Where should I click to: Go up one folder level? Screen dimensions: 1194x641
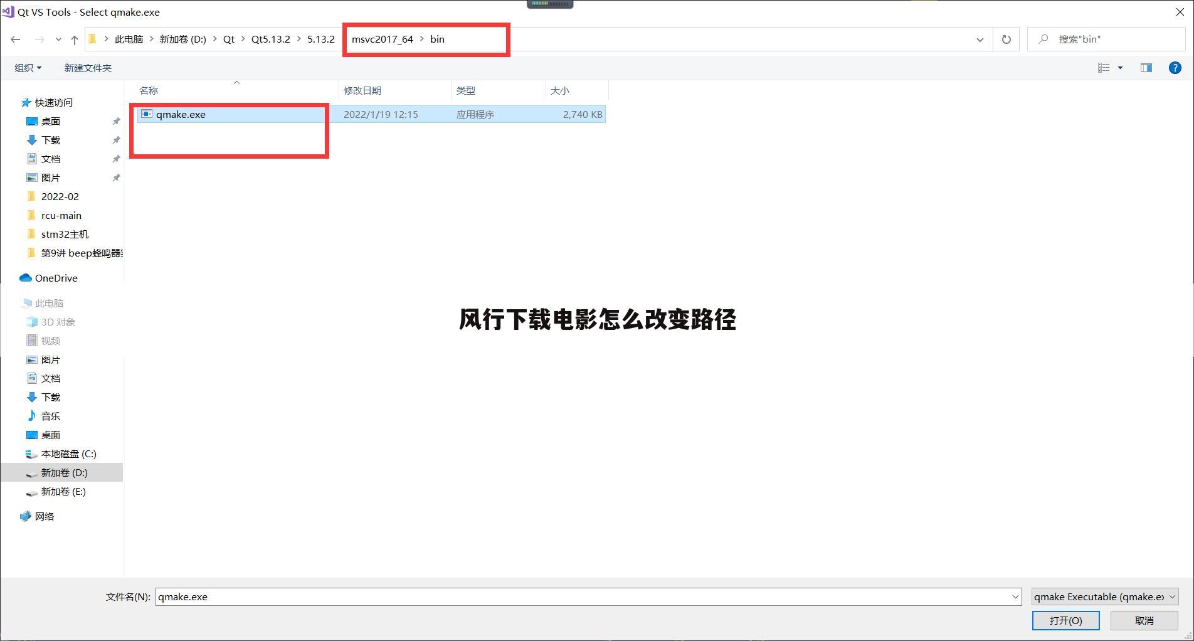click(75, 40)
